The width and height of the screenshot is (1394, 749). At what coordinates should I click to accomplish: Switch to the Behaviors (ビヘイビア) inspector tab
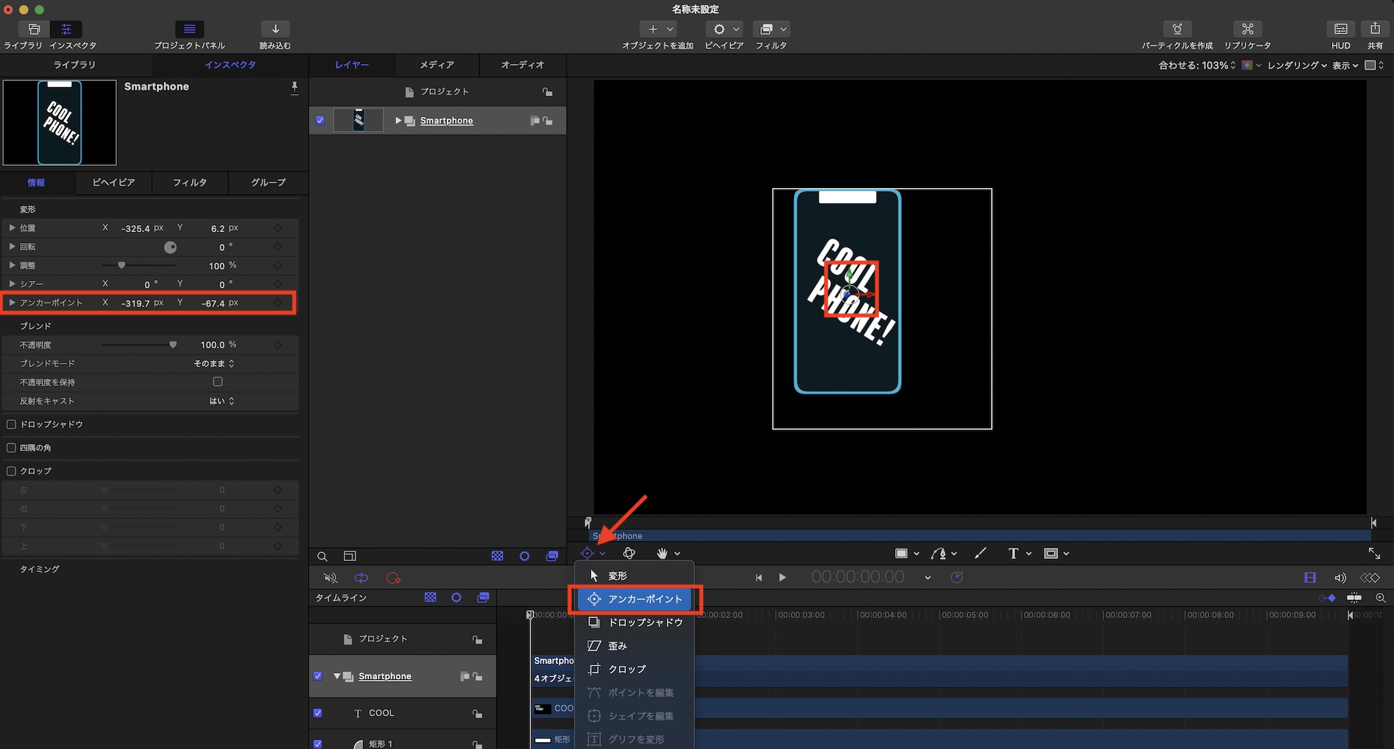(114, 183)
